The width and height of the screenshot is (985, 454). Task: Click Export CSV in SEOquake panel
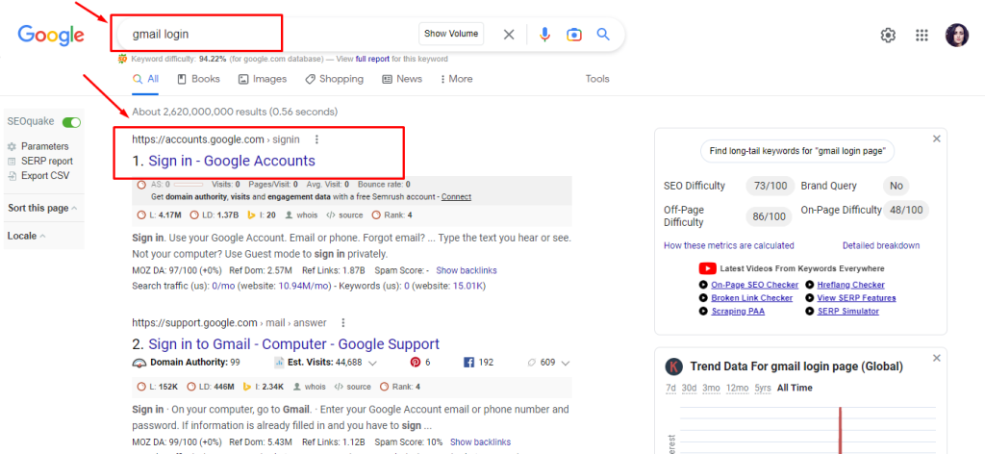[44, 175]
